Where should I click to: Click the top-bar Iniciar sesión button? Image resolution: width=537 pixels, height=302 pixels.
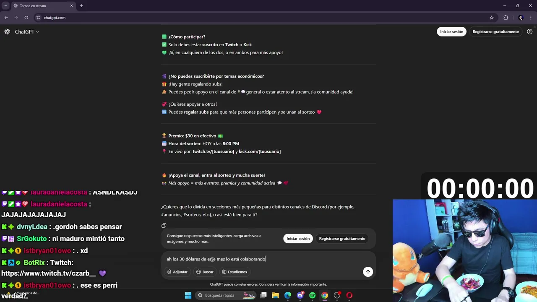[451, 32]
